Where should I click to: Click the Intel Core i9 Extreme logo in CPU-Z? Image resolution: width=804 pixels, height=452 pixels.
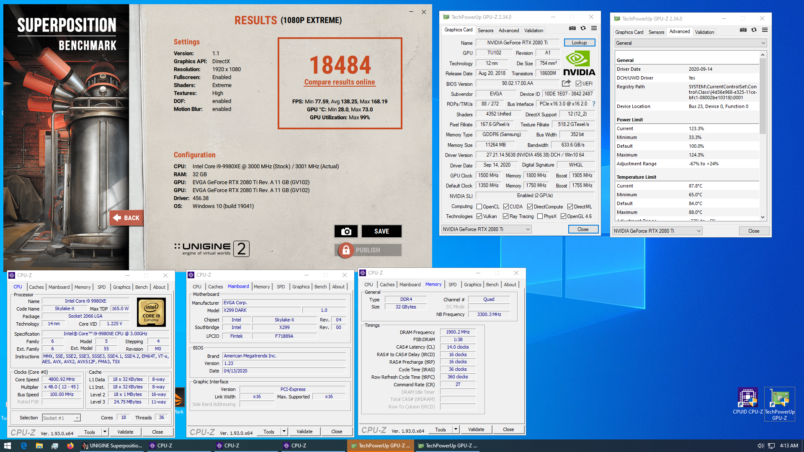(x=151, y=312)
